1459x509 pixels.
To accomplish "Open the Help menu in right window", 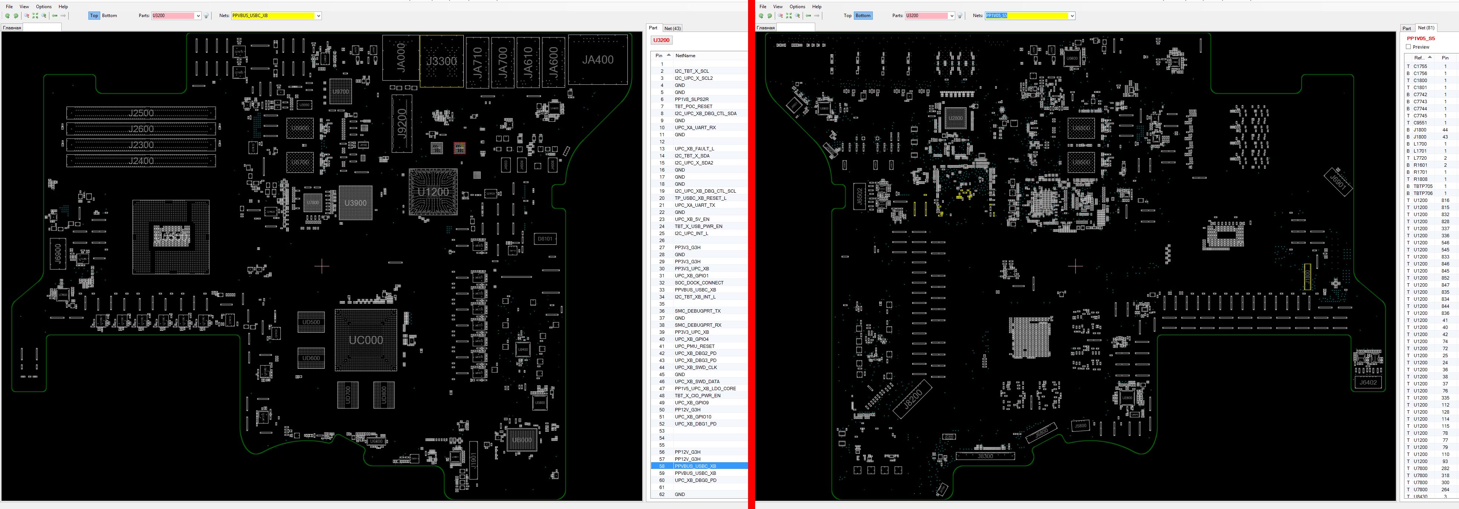I will (817, 7).
